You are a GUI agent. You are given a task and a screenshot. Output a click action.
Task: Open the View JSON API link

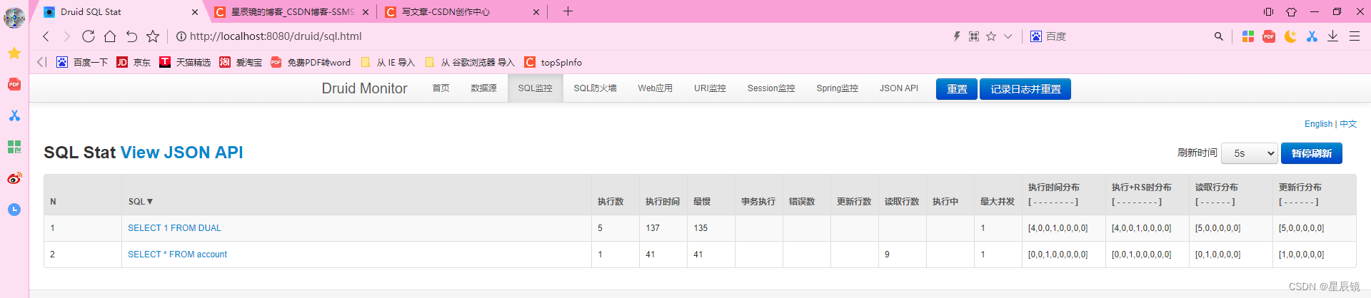point(181,153)
